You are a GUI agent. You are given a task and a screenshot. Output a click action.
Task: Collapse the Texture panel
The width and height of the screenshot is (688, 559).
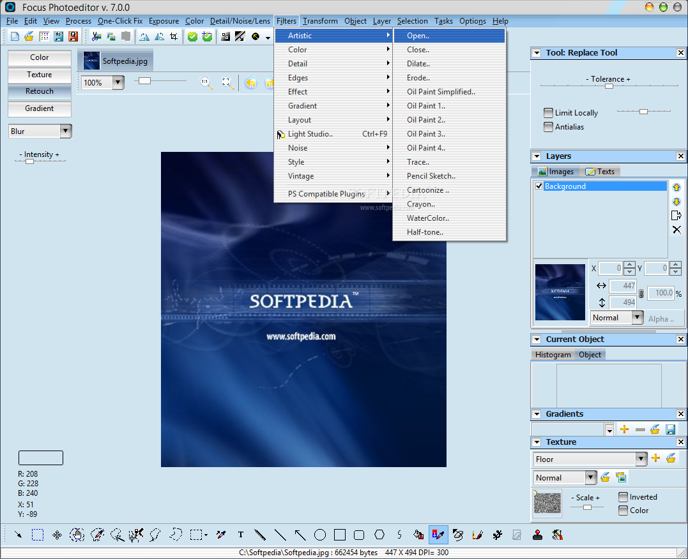[x=537, y=442]
